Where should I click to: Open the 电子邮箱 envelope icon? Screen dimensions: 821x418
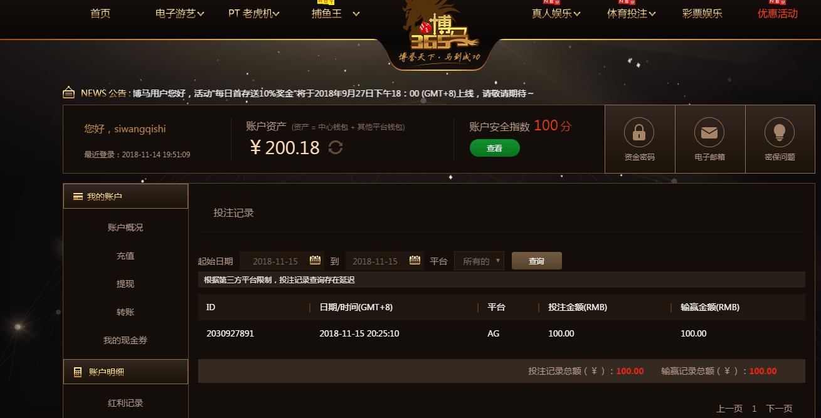[x=709, y=132]
